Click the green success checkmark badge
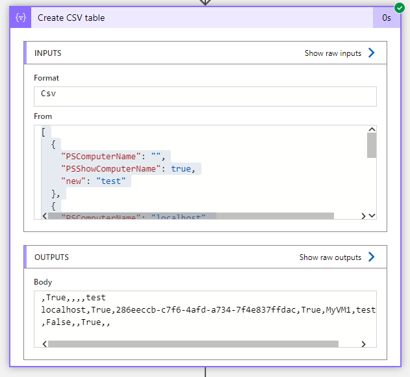Viewport: 410px width, 377px height. tap(400, 8)
